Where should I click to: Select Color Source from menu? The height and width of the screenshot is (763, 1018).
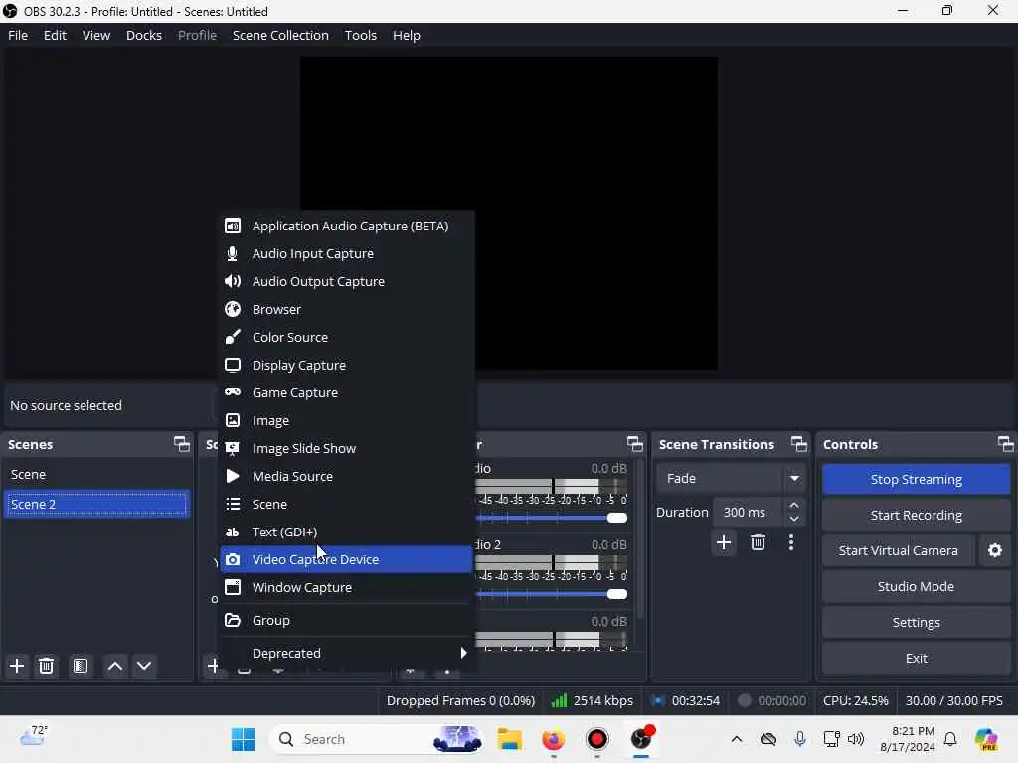point(346,338)
